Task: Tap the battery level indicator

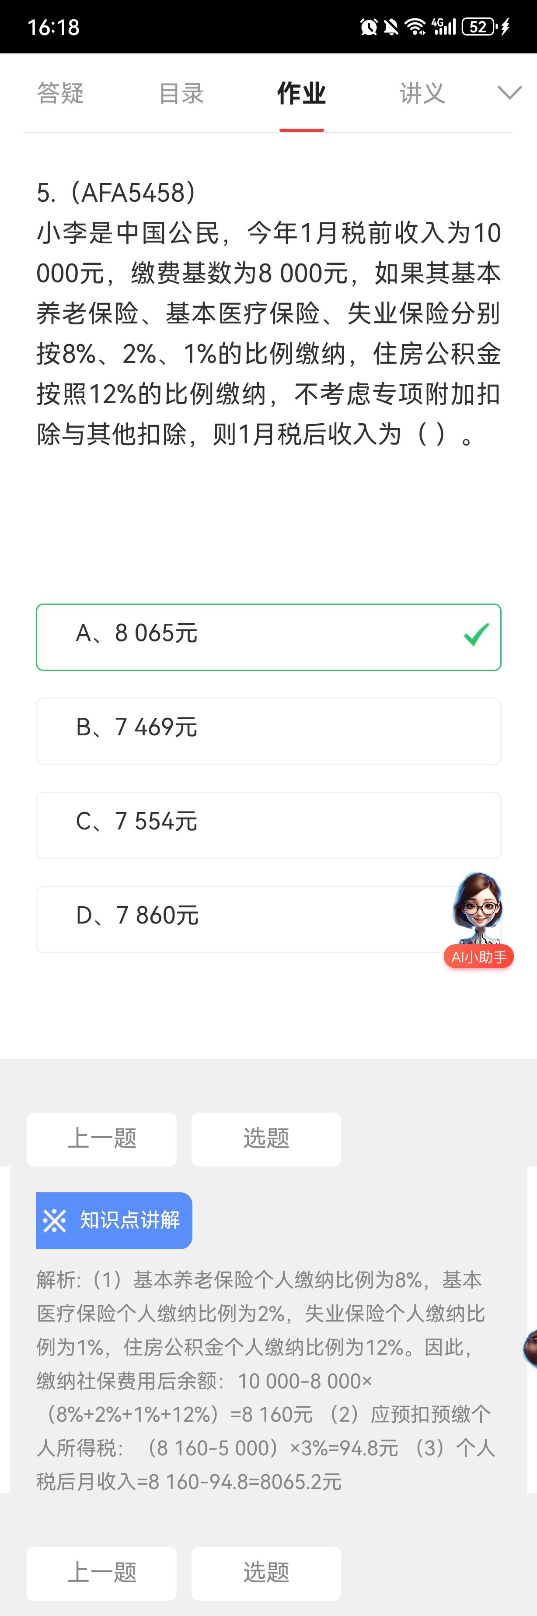Action: pyautogui.click(x=479, y=27)
